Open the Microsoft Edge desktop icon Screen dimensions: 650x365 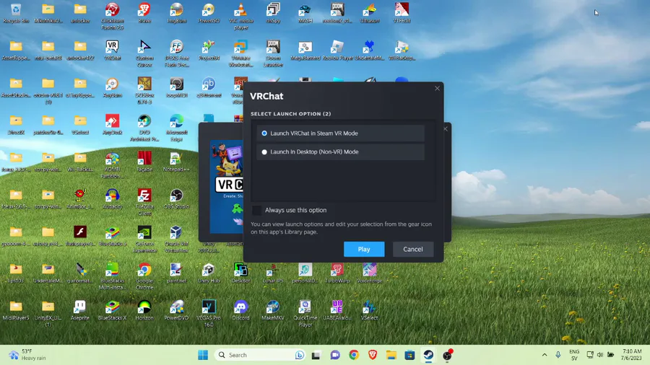click(x=177, y=128)
